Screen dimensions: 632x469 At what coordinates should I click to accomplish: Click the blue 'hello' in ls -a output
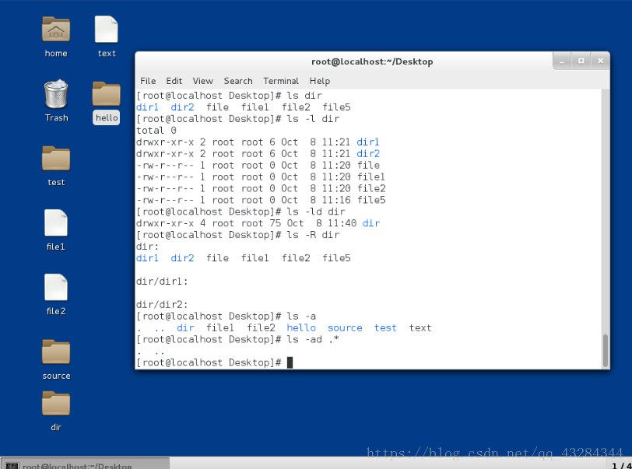pyautogui.click(x=301, y=327)
